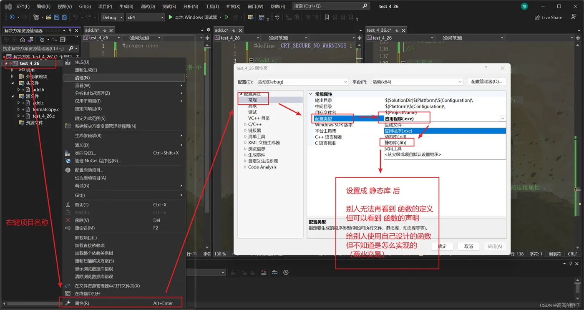Click the undo arrow in toolbar
Screen dimensions: 584x310
[76, 18]
